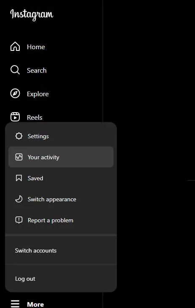Go to Home text label
Screen dimensions: 195x308
point(36,47)
